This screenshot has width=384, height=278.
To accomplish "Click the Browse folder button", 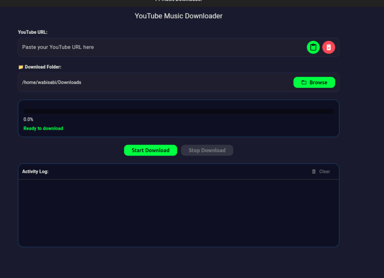I will pos(314,83).
